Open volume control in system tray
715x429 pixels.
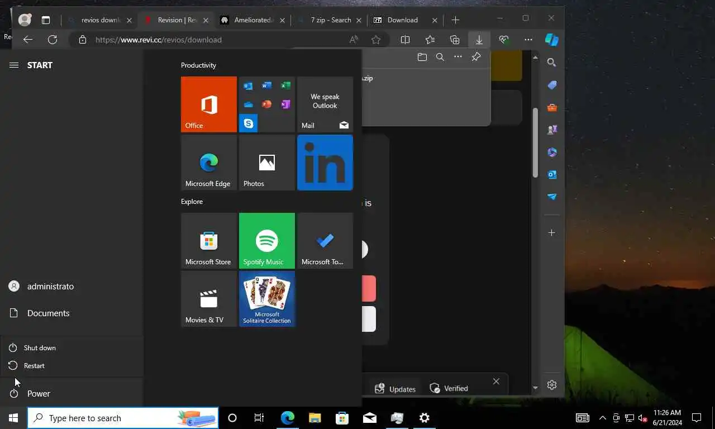(643, 418)
